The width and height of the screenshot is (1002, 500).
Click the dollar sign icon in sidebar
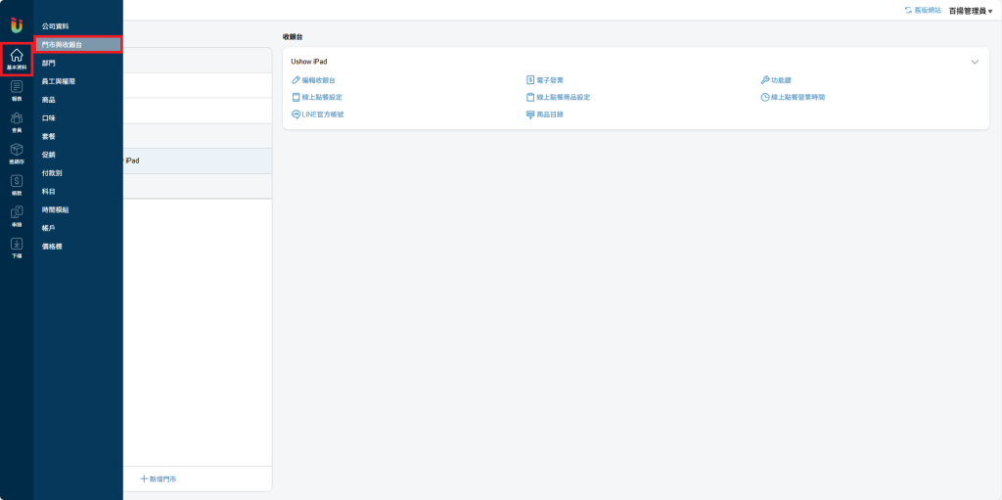point(17,183)
